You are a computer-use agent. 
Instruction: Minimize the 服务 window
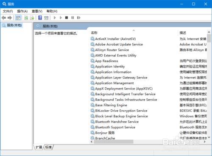pyautogui.click(x=182, y=4)
